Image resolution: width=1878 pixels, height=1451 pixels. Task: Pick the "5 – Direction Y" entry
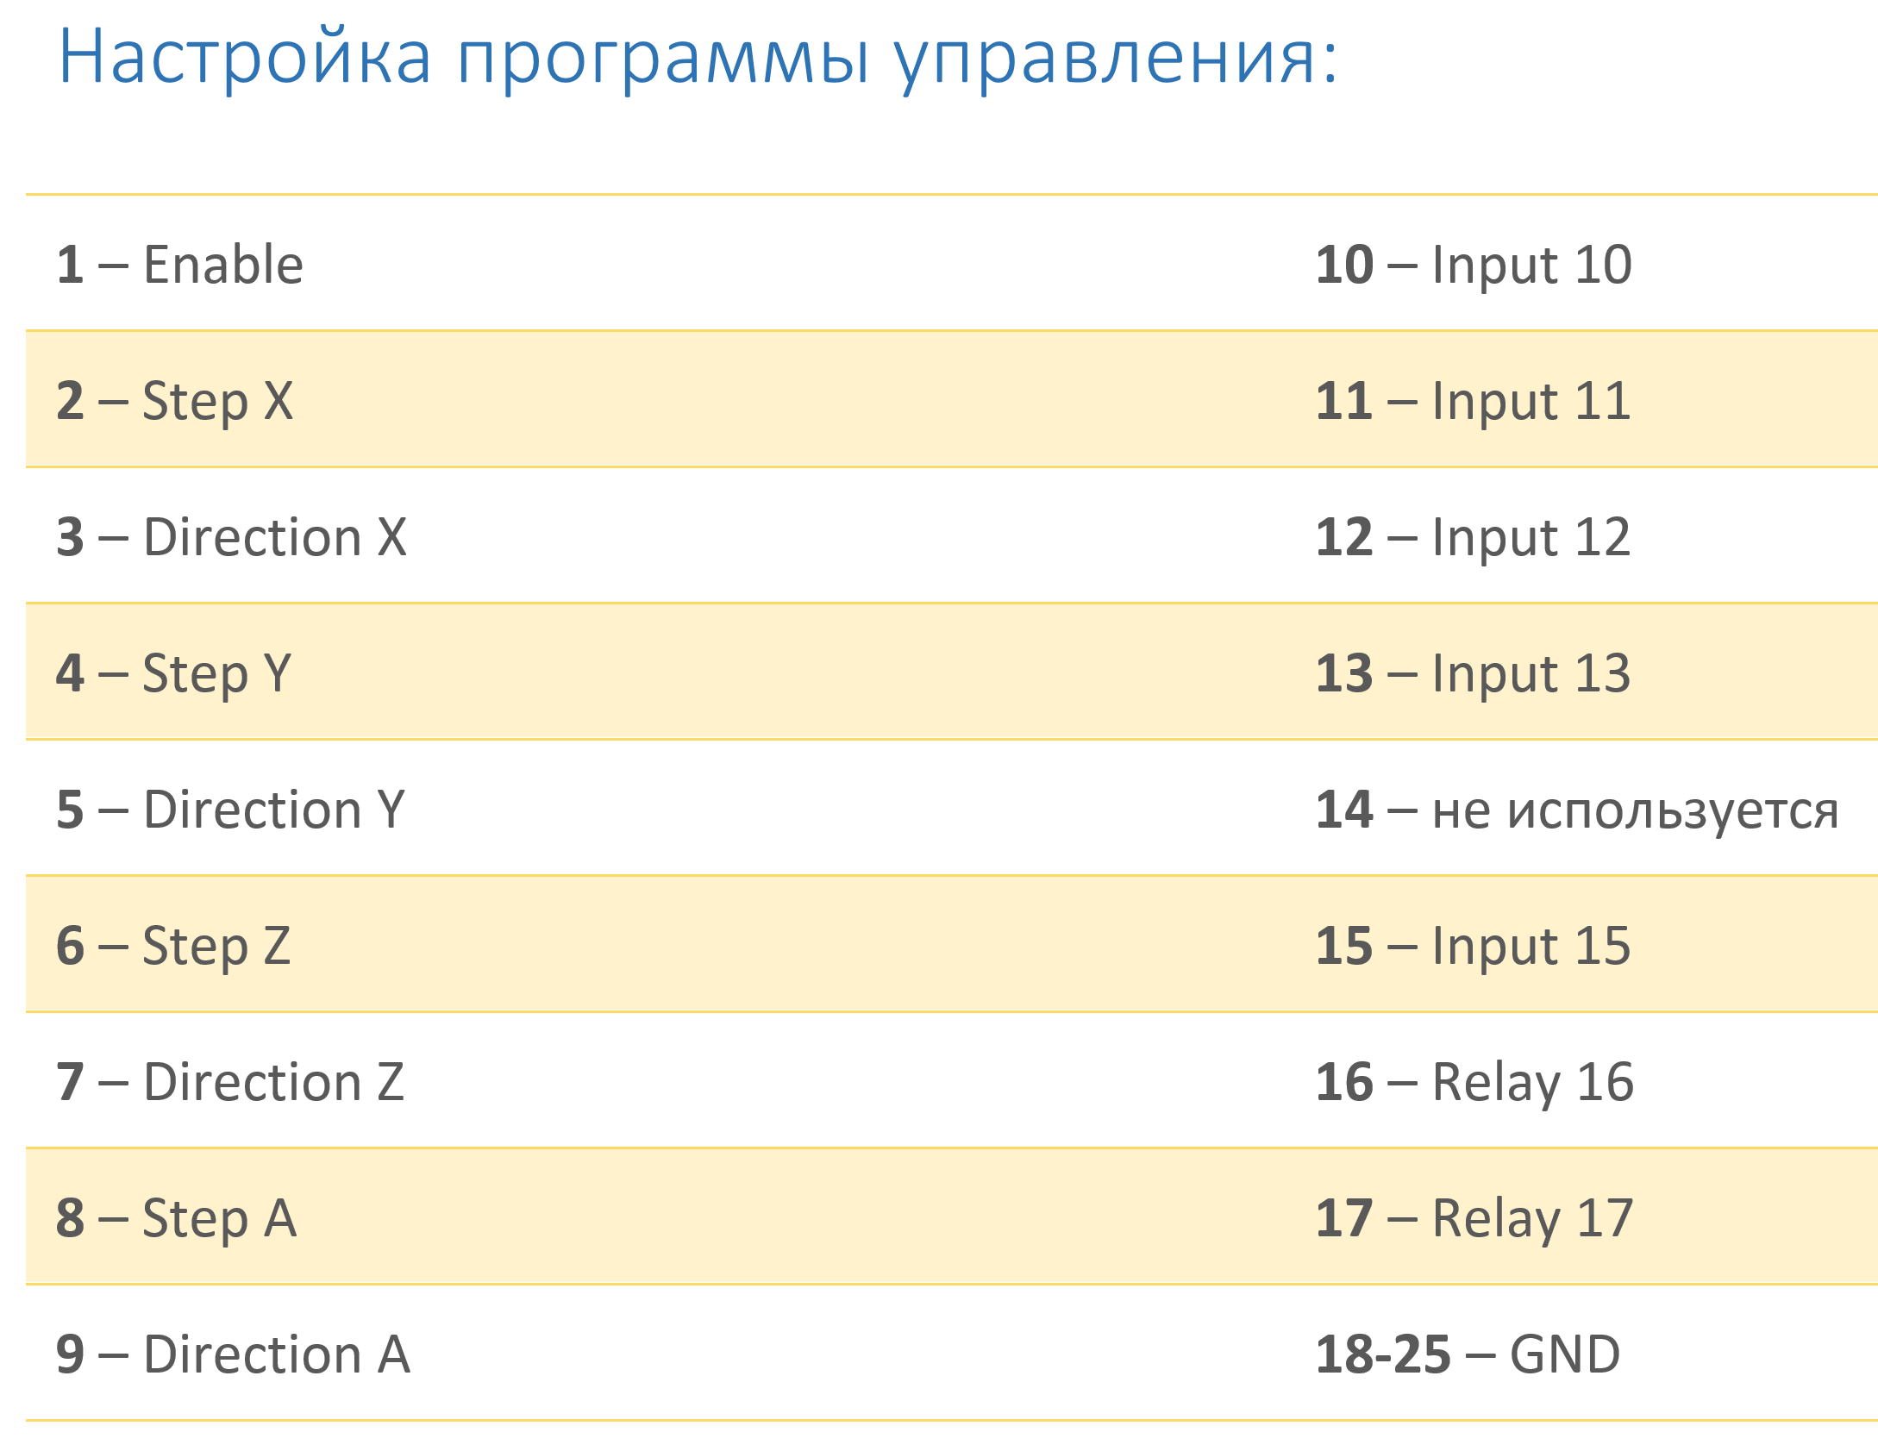[230, 810]
